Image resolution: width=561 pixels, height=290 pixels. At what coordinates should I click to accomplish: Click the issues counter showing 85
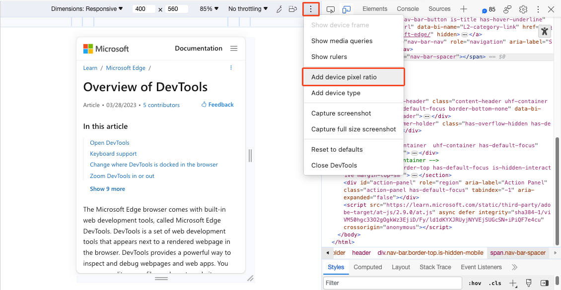[488, 9]
